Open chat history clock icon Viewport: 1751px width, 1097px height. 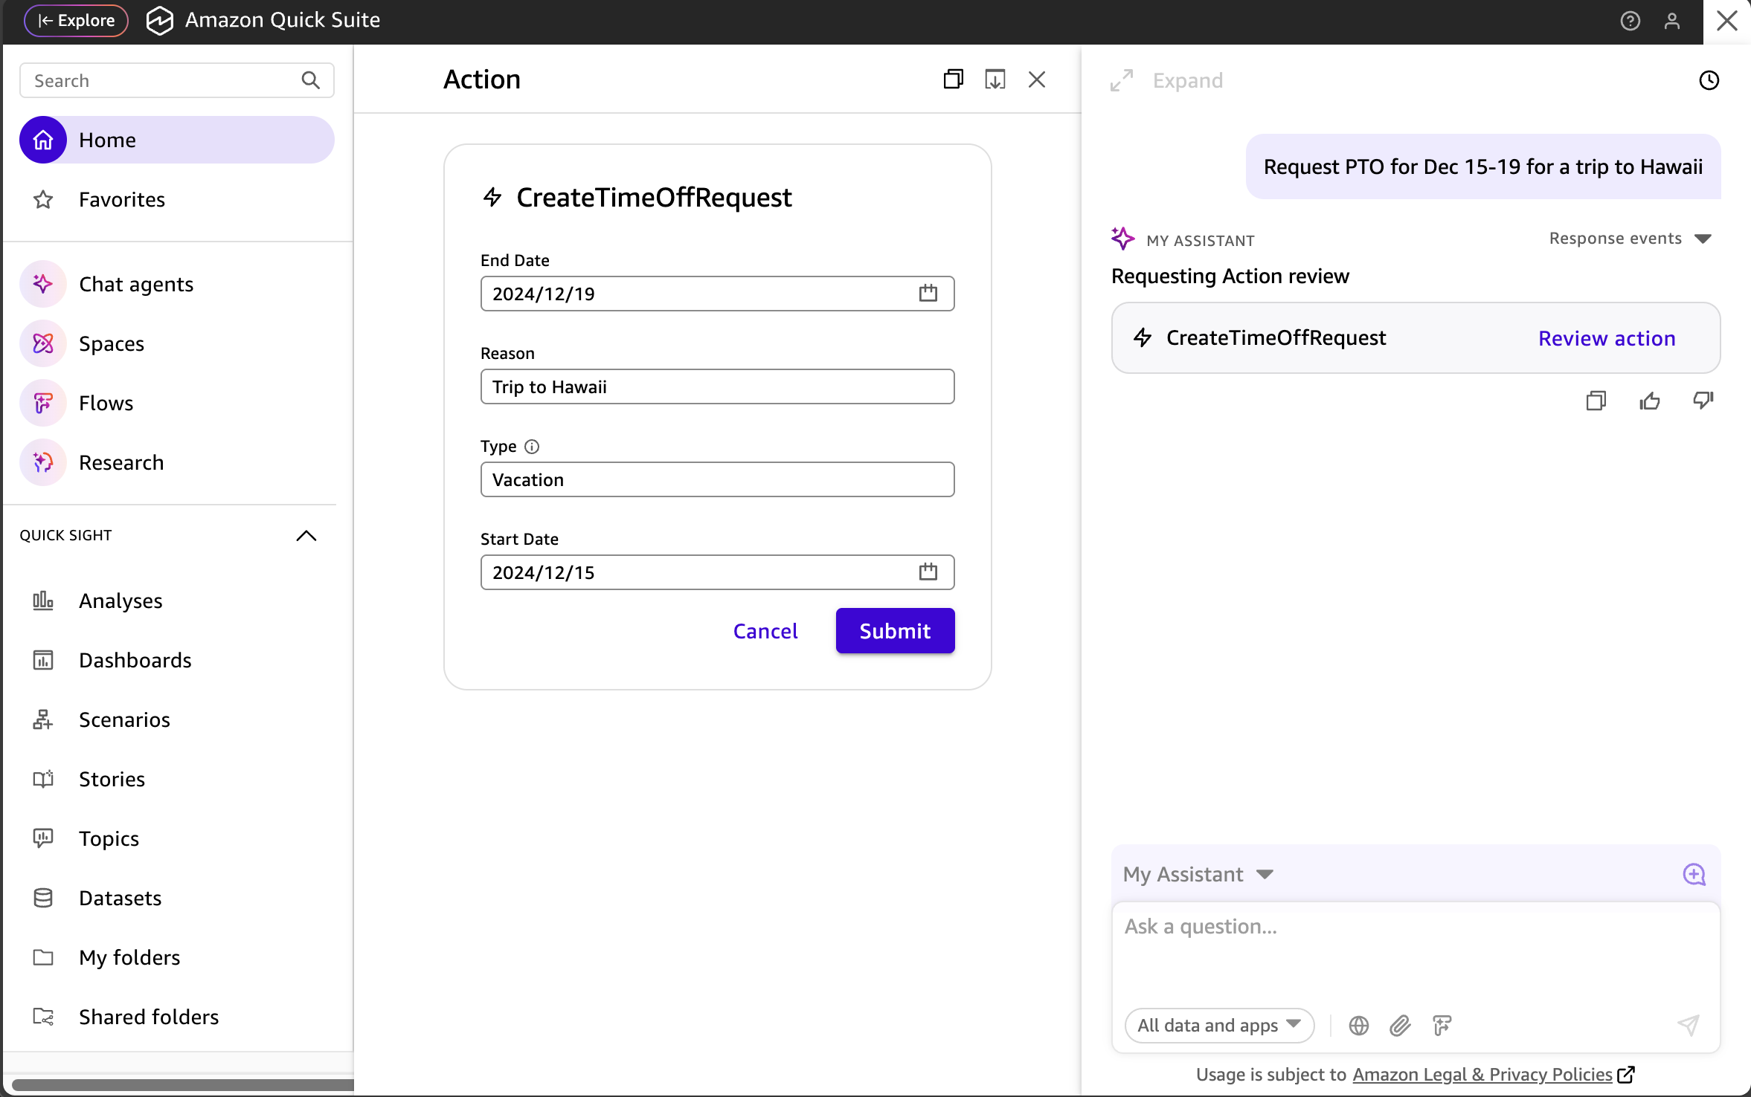click(1709, 80)
